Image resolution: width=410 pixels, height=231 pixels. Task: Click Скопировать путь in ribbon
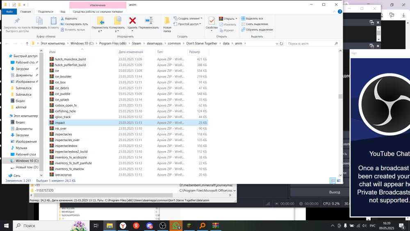click(x=74, y=24)
